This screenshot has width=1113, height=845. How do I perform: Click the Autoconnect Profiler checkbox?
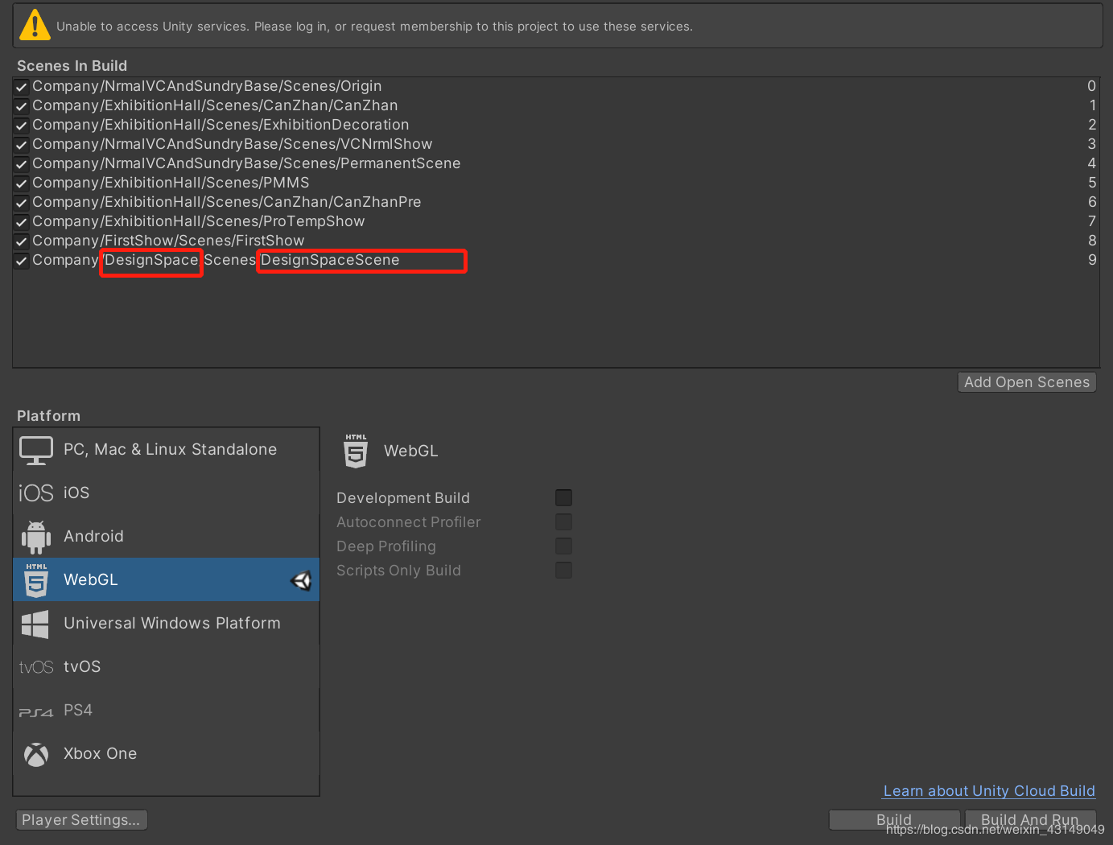click(564, 522)
